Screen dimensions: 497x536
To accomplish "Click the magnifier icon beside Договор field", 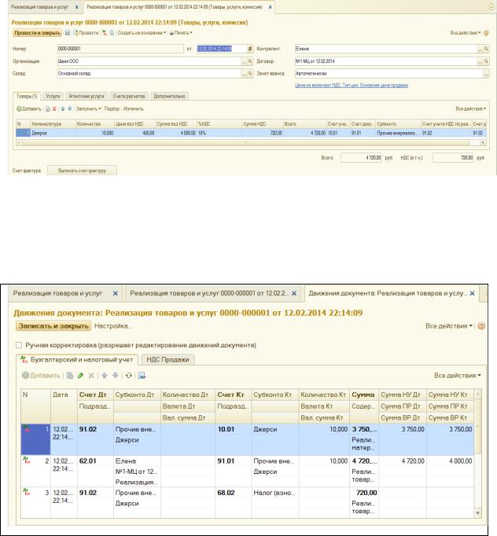I will [486, 61].
